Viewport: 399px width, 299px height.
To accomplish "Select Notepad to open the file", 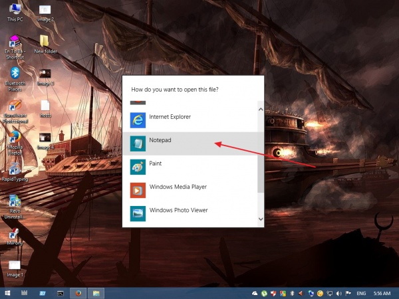I will coord(160,141).
